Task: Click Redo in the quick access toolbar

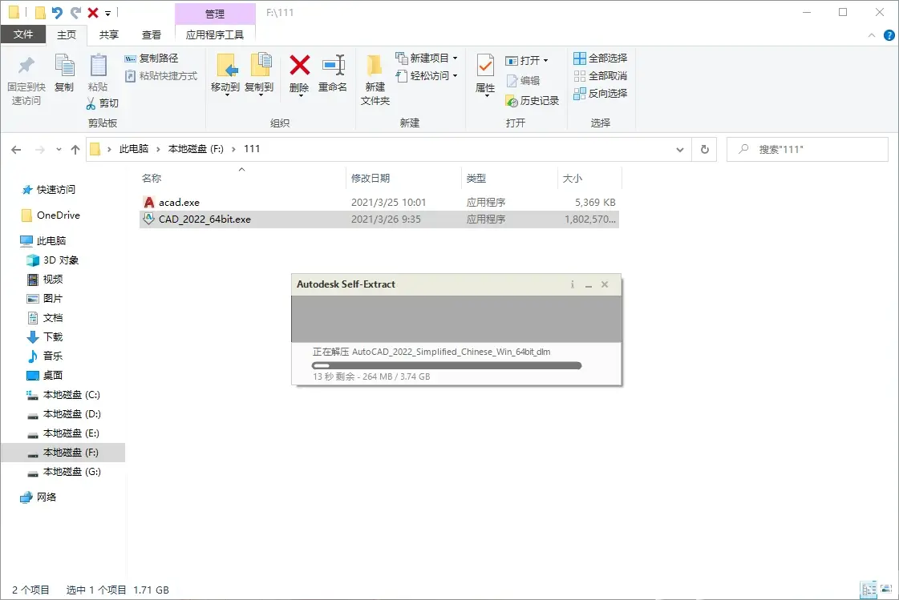Action: pos(75,12)
